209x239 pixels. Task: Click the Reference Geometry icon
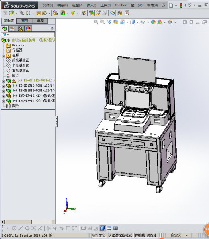73,13
